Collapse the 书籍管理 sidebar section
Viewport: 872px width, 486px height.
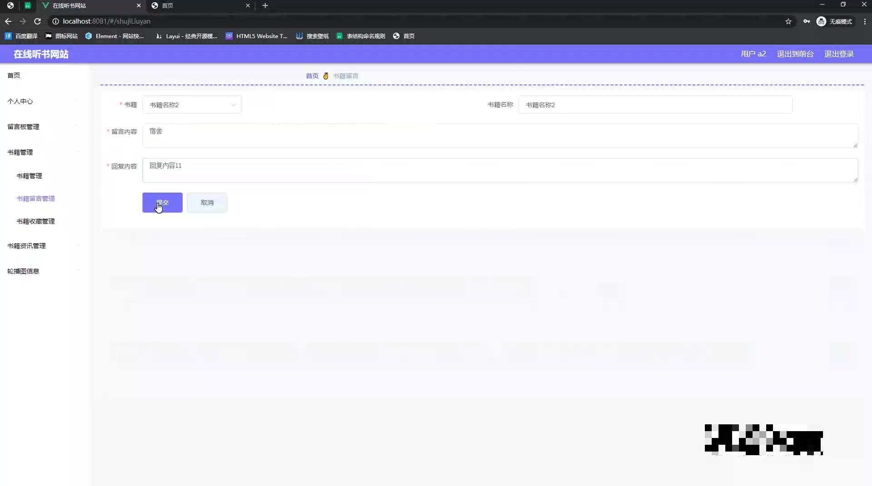click(x=20, y=152)
